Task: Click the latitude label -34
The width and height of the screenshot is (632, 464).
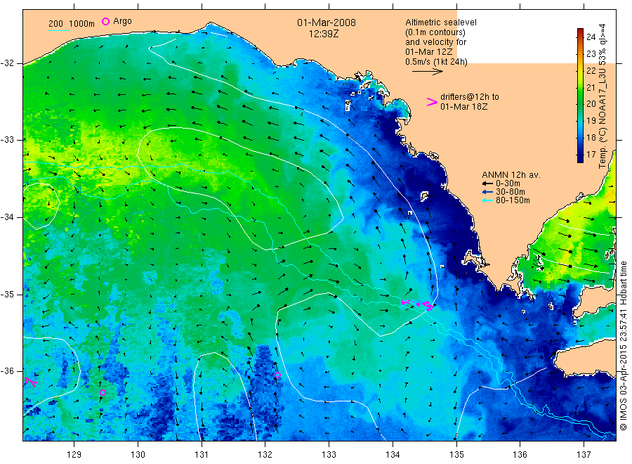Action: coord(7,217)
